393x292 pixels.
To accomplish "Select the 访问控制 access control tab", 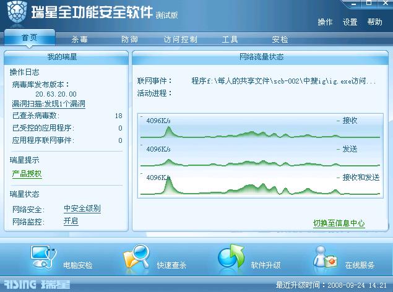I will (181, 40).
